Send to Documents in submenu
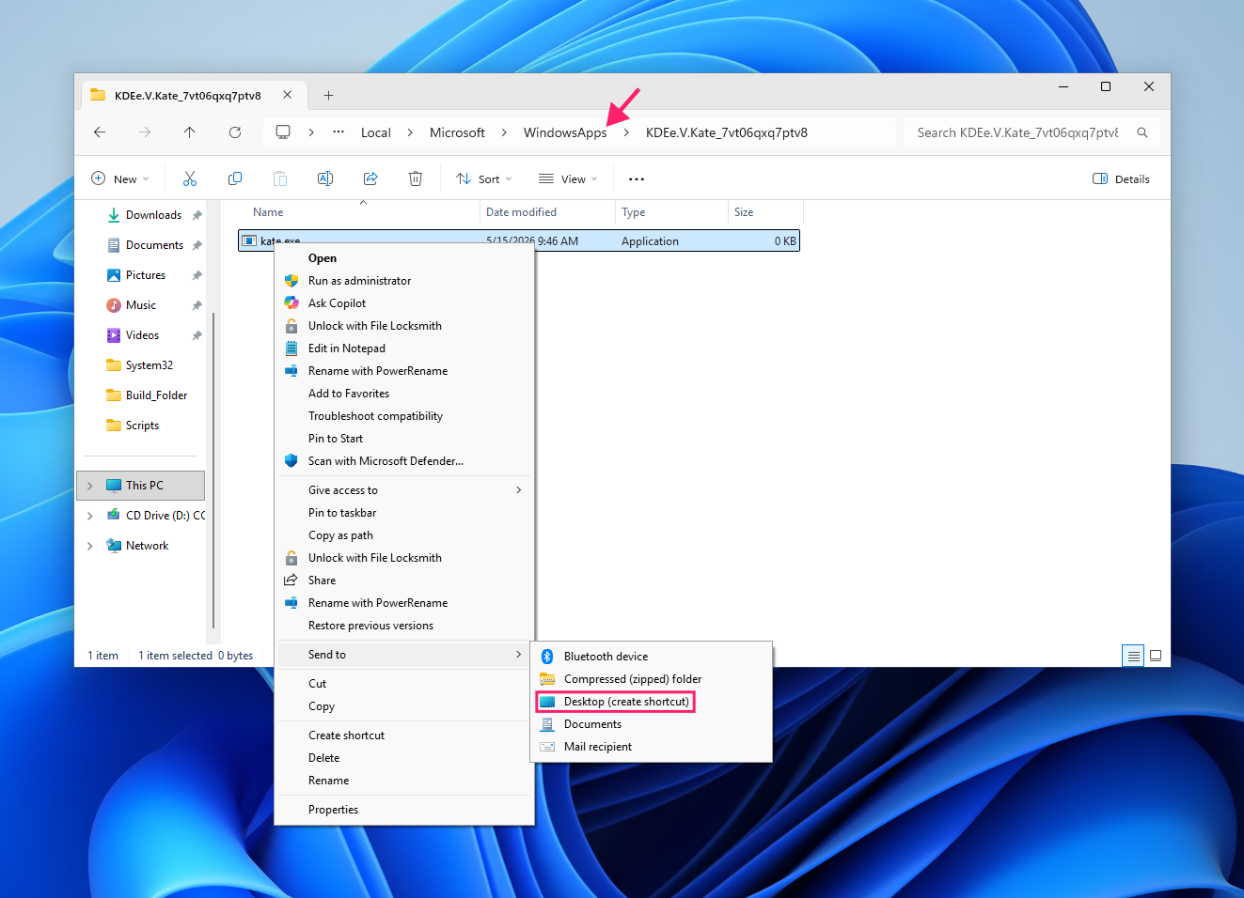Screen dimensions: 1244x898 (x=653, y=724)
